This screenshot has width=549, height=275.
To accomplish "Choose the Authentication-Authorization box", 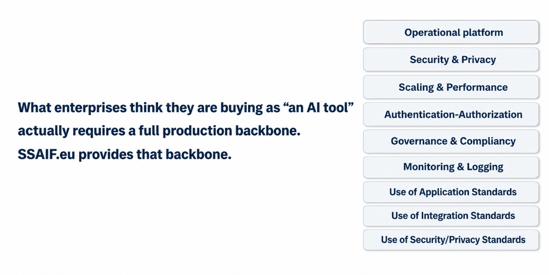I will point(451,114).
